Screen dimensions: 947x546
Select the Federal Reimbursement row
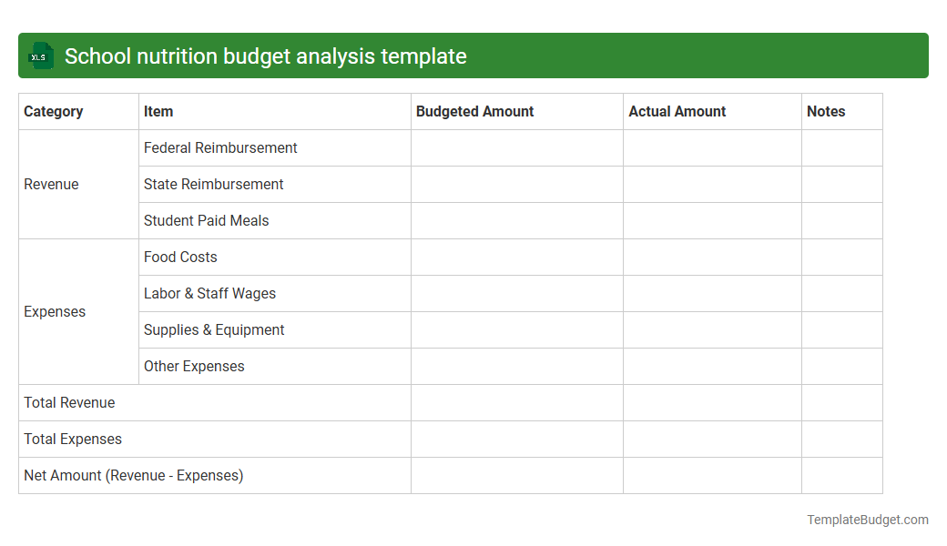[219, 147]
